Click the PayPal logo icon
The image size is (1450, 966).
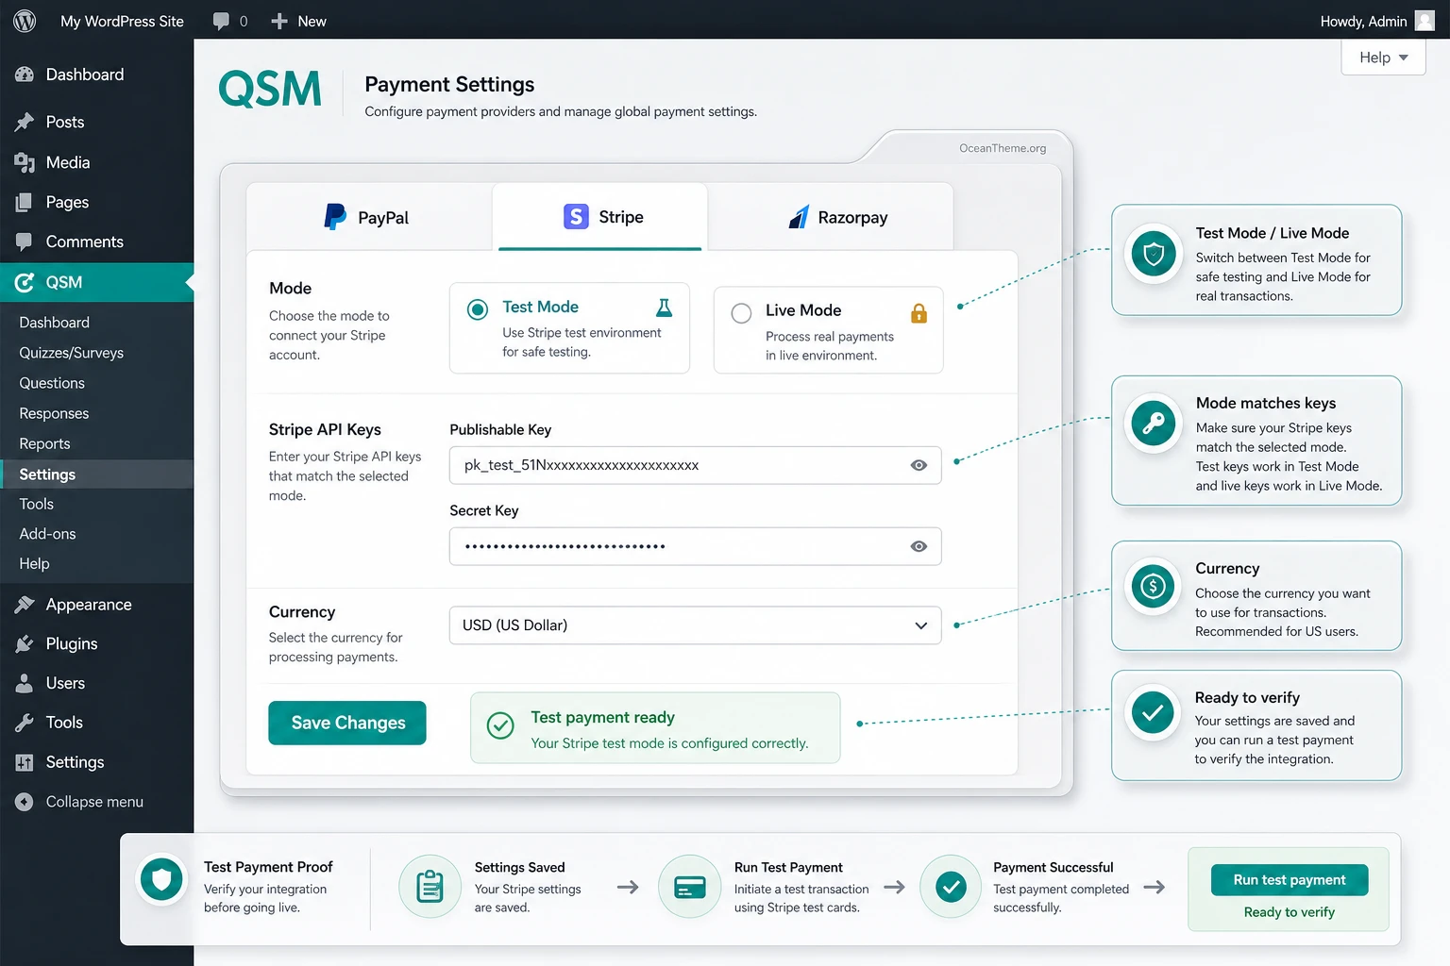pyautogui.click(x=334, y=217)
